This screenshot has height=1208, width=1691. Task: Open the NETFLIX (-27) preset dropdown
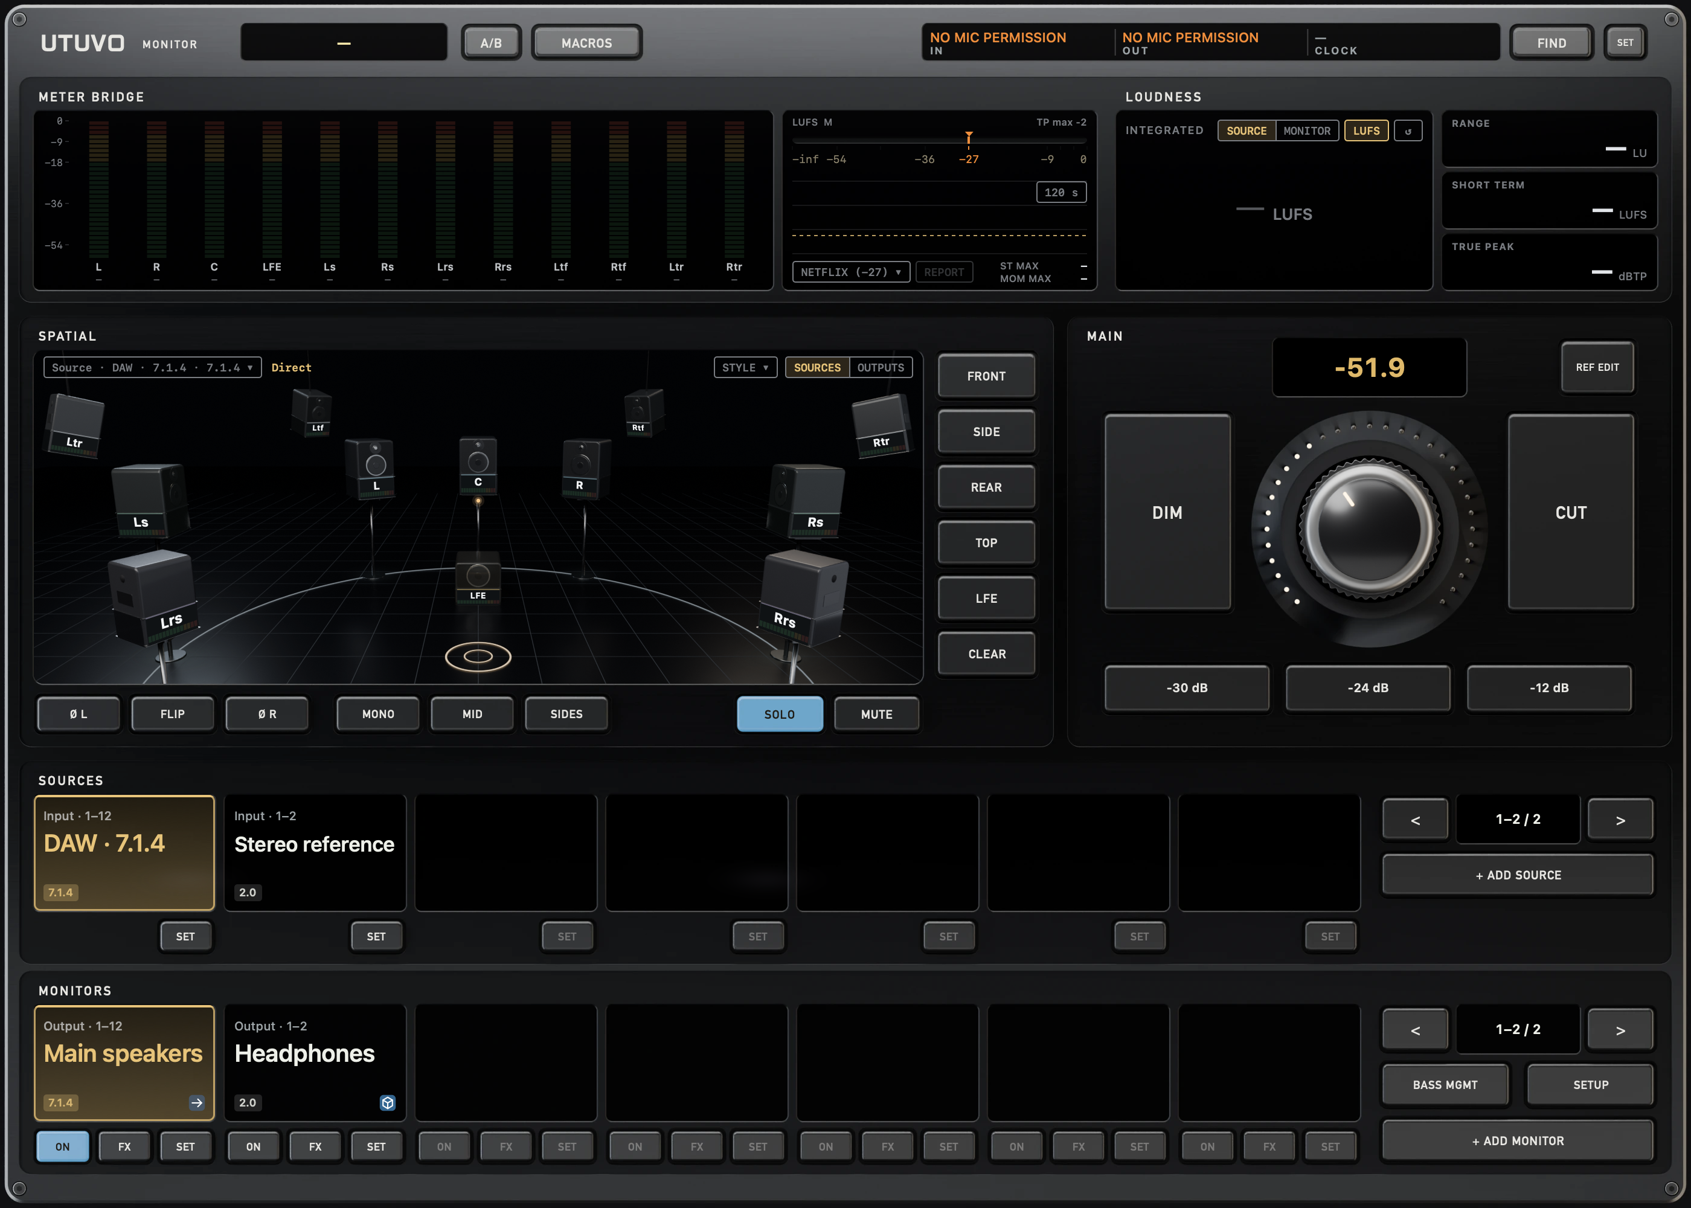coord(851,272)
